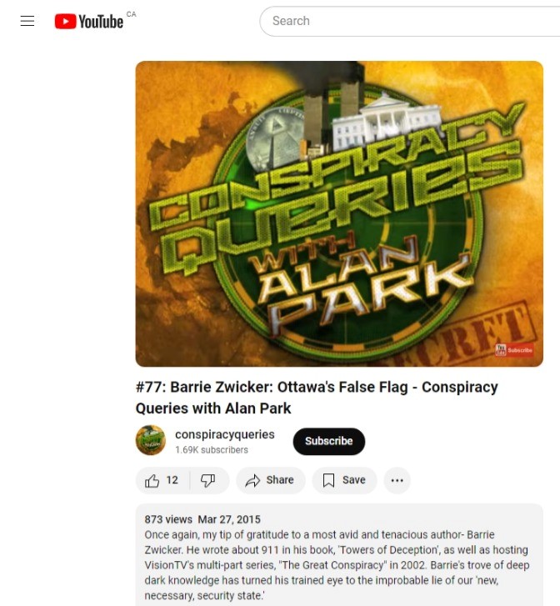
Task: Open the conspiracyqueries channel name link
Action: pyautogui.click(x=224, y=434)
